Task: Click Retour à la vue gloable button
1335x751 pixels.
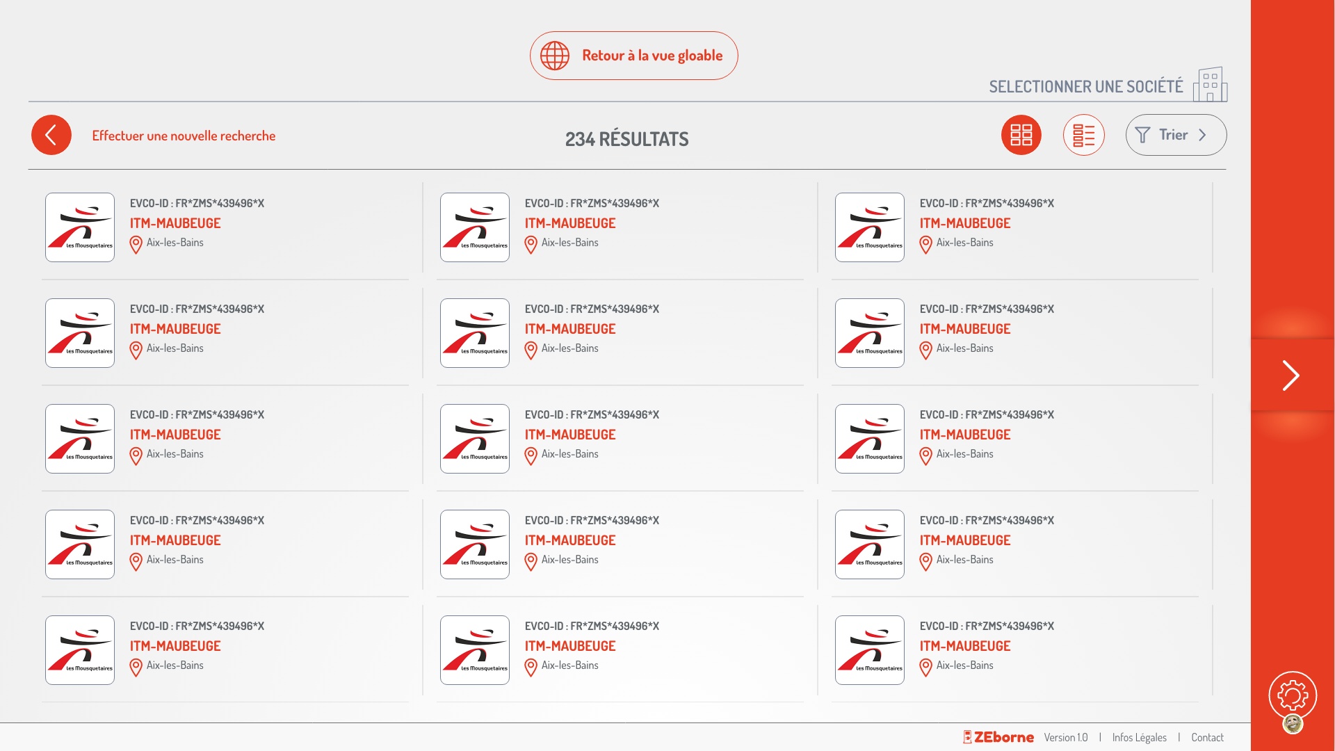Action: coord(633,56)
